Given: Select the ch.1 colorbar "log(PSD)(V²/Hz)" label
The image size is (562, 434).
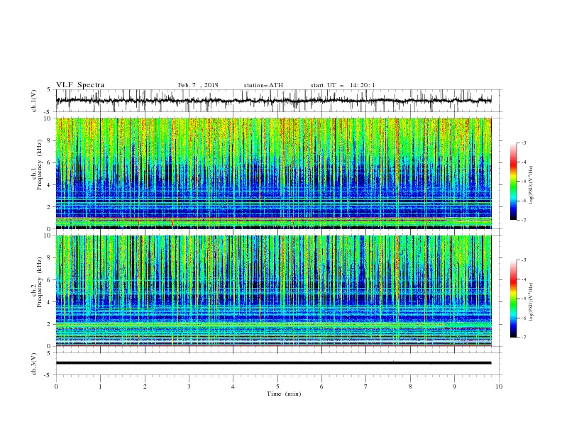Looking at the screenshot, I should click(x=531, y=185).
